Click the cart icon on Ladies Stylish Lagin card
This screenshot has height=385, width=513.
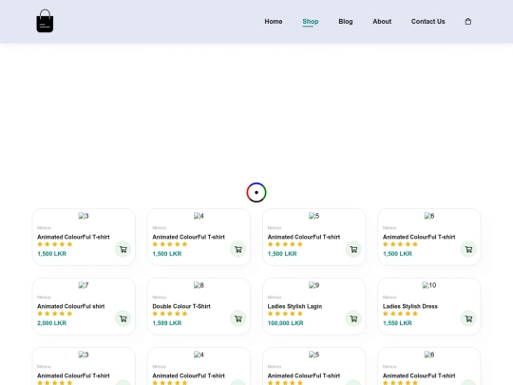(x=353, y=318)
